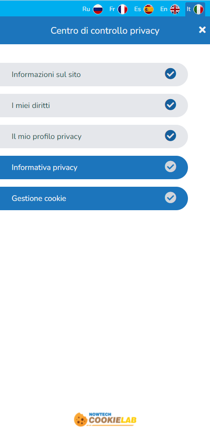
Task: Open the Nowtech CookieLab logo
Action: tap(105, 419)
